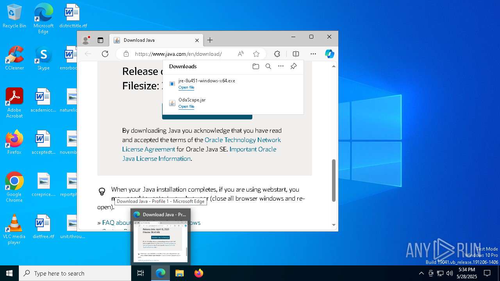Open file link for jre-8u451-windows-x64.exe
The width and height of the screenshot is (500, 281).
(186, 87)
